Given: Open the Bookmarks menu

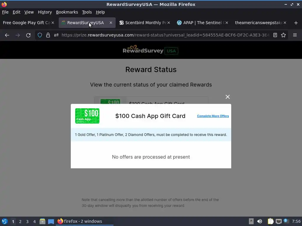Looking at the screenshot, I should (x=67, y=12).
